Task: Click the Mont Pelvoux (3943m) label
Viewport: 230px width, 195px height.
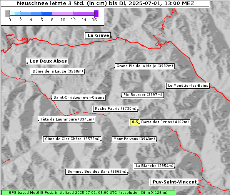Action: 134,139
